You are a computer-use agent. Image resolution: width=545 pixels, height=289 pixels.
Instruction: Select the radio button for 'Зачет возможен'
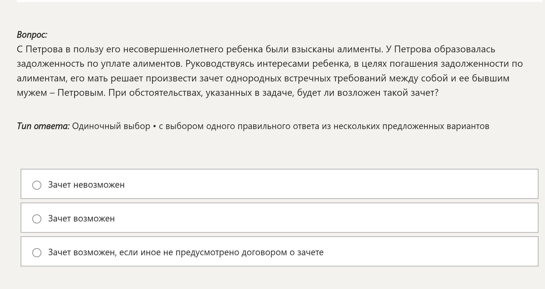37,219
